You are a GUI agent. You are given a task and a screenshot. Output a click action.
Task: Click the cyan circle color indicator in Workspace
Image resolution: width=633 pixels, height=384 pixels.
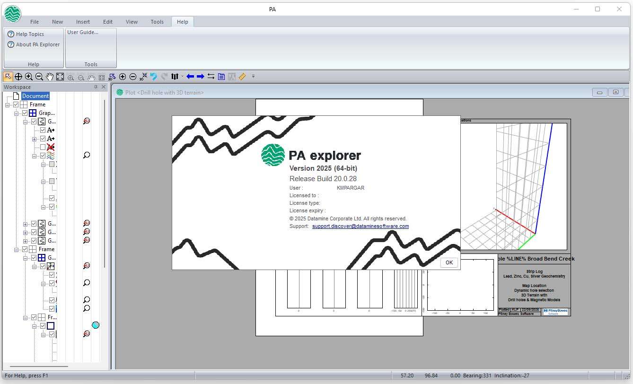pyautogui.click(x=96, y=325)
